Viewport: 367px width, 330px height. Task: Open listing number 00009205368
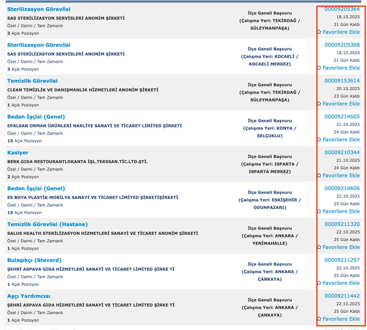[342, 45]
